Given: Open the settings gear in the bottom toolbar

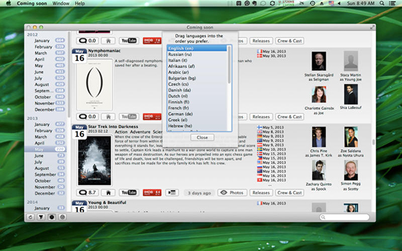Looking at the screenshot, I should [x=52, y=217].
